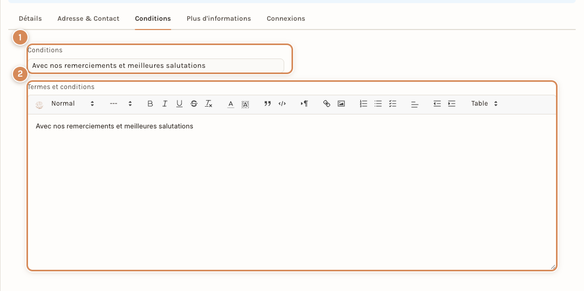Click the small emblem icon in editor toolbar

point(39,105)
